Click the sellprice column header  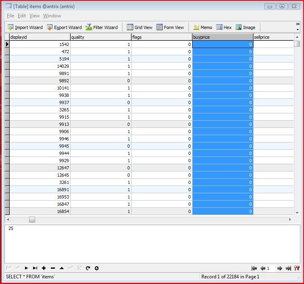(273, 37)
